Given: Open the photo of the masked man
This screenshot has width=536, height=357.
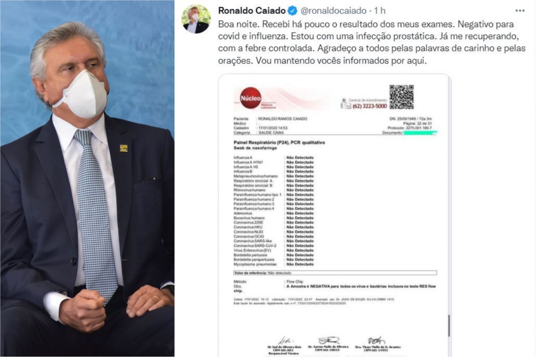Looking at the screenshot, I should coord(87,178).
